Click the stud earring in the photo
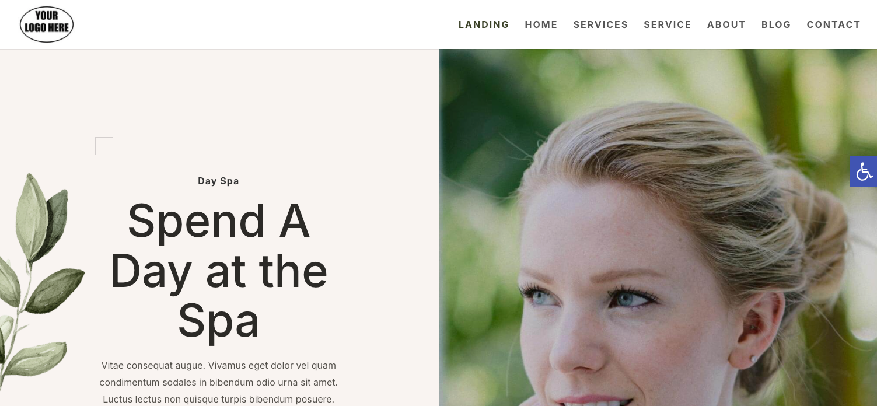Image resolution: width=877 pixels, height=406 pixels. pyautogui.click(x=754, y=359)
